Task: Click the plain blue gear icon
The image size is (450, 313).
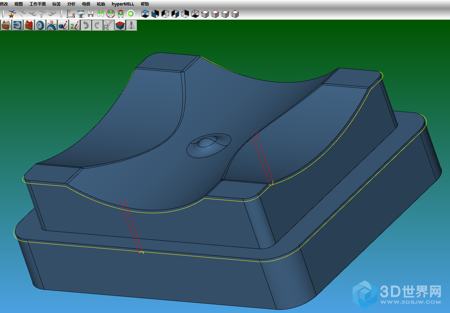Action: pos(40,25)
